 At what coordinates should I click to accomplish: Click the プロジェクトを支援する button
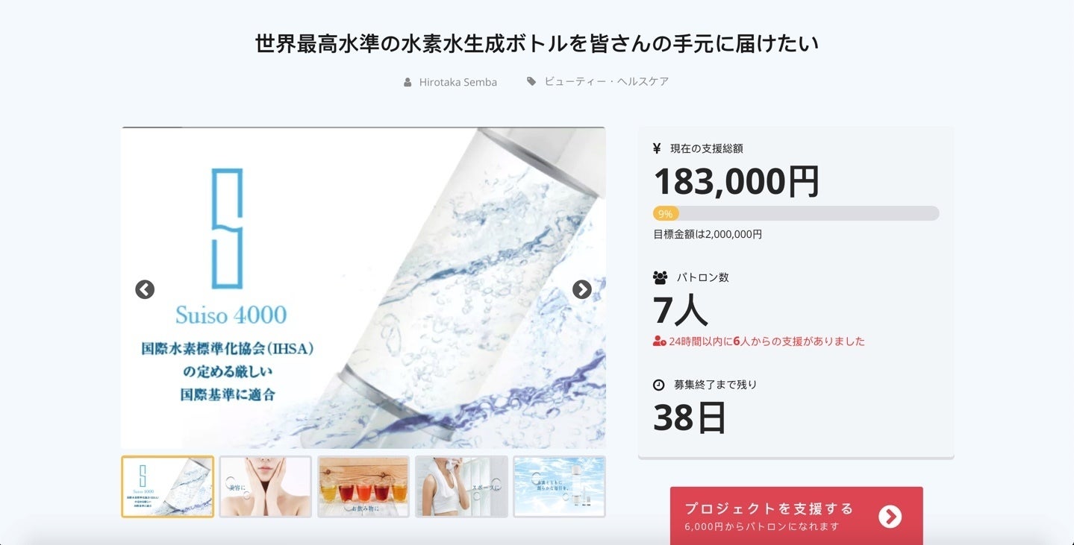tap(796, 516)
